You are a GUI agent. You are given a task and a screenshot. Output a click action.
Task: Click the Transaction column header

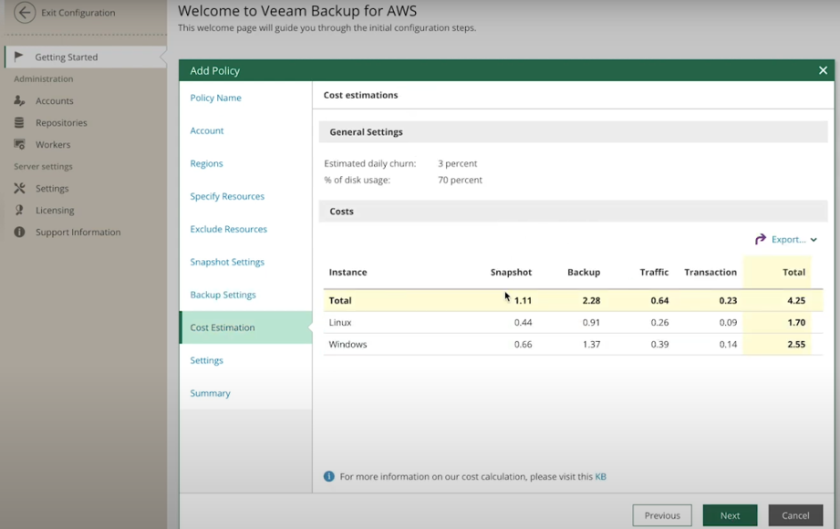coord(710,273)
